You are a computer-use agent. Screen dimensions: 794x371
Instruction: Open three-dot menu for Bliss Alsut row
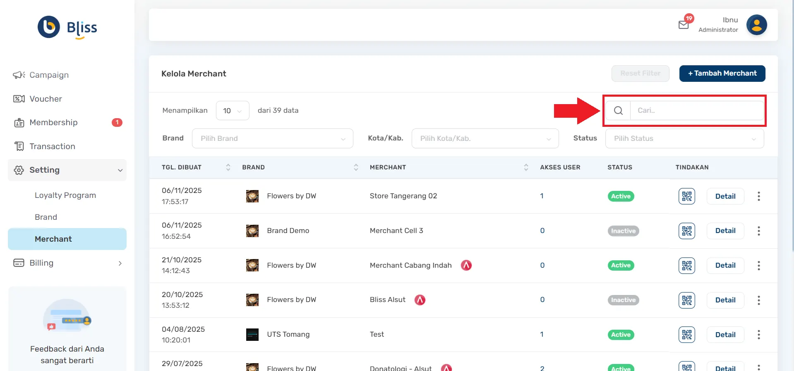758,300
